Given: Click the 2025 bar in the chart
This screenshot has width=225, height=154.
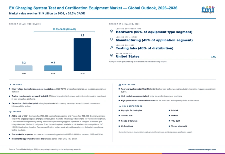Looking at the screenshot, I should point(24,68).
